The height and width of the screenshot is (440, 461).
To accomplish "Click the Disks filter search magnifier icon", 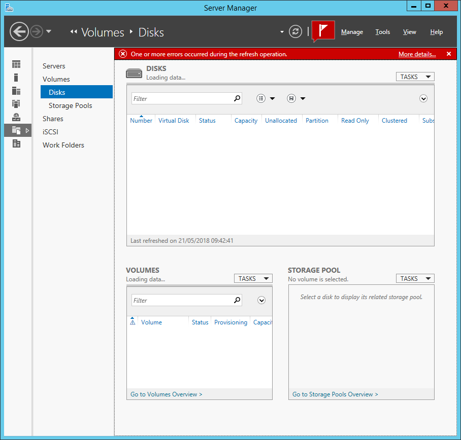I will (237, 98).
